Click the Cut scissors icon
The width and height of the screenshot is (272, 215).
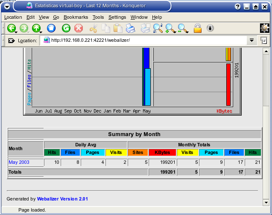[94, 28]
